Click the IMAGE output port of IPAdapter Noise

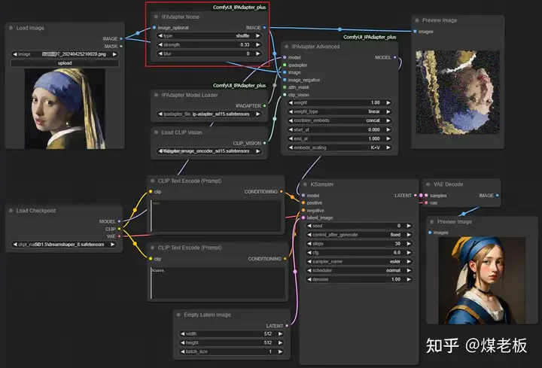click(264, 28)
